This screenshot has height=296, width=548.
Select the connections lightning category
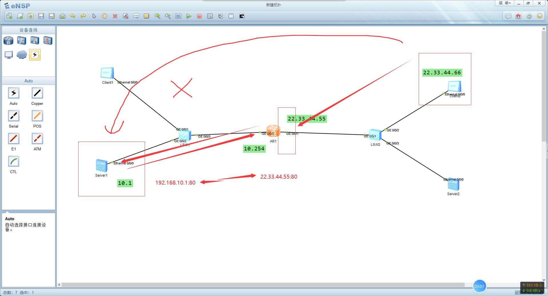[x=35, y=54]
